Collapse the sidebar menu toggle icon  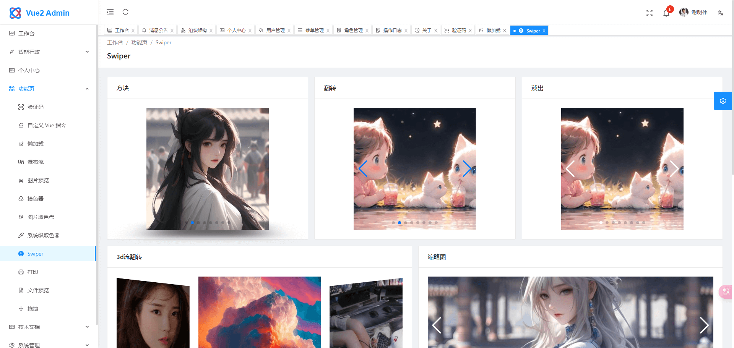(x=110, y=12)
